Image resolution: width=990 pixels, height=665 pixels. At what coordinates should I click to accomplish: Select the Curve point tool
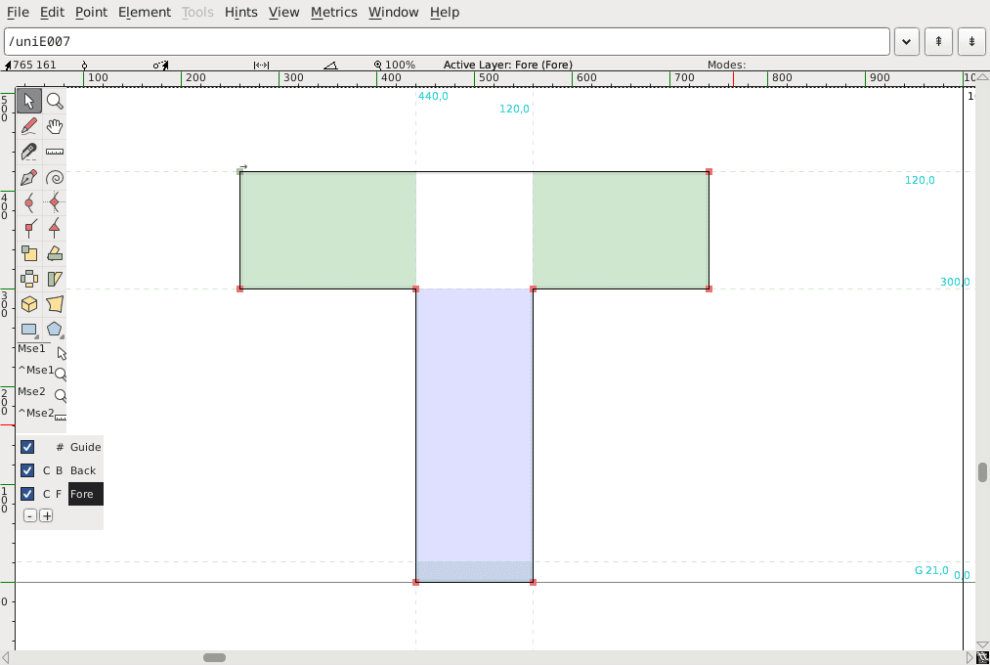[29, 202]
